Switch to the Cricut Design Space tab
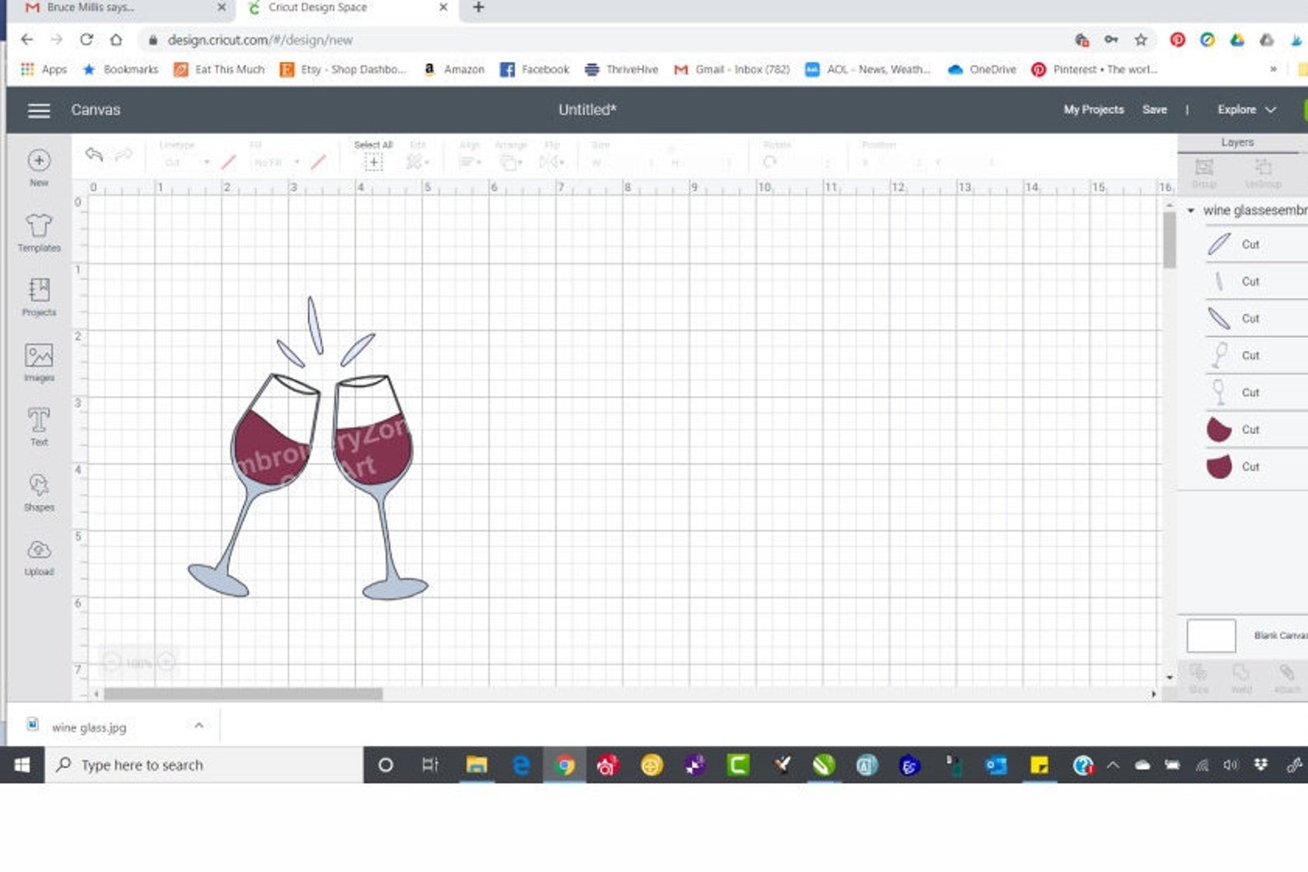1308x872 pixels. coord(346,8)
